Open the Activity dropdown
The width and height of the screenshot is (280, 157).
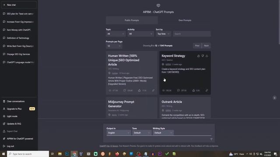click(141, 34)
